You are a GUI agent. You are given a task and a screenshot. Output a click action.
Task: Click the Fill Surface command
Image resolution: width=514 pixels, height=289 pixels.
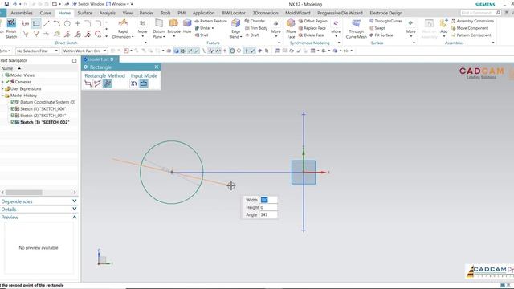pyautogui.click(x=381, y=35)
